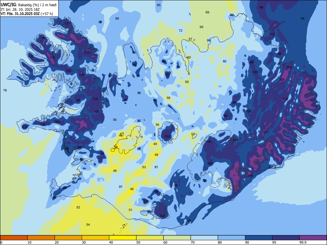Select the light blue 80–90 legend swatch
This screenshot has height=245, width=327.
tap(232, 238)
